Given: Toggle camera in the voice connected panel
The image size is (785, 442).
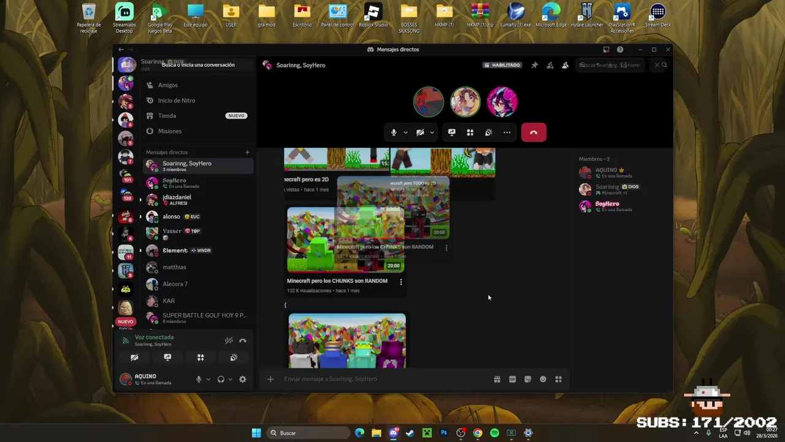Looking at the screenshot, I should click(x=134, y=357).
